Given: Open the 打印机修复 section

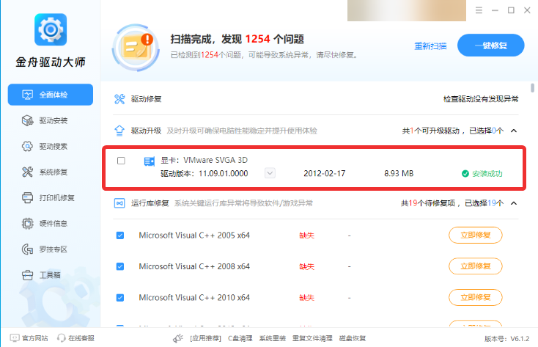Looking at the screenshot, I should 51,197.
